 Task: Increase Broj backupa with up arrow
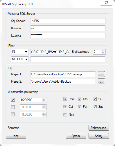(103, 51)
